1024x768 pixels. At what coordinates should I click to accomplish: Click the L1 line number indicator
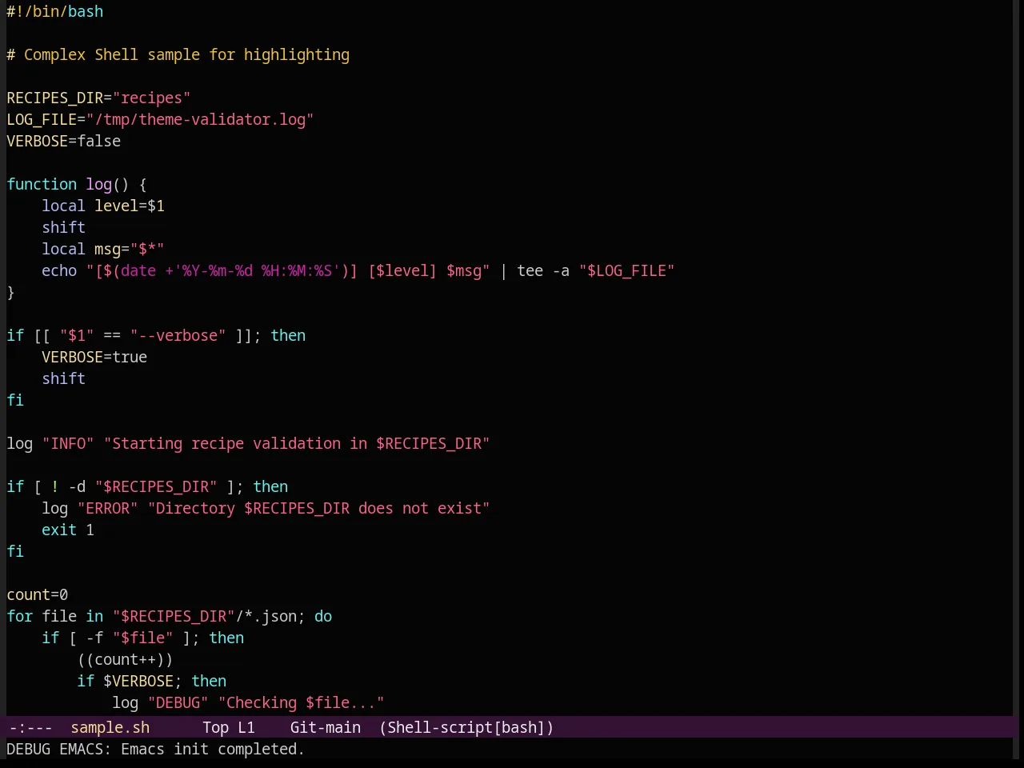(x=246, y=728)
